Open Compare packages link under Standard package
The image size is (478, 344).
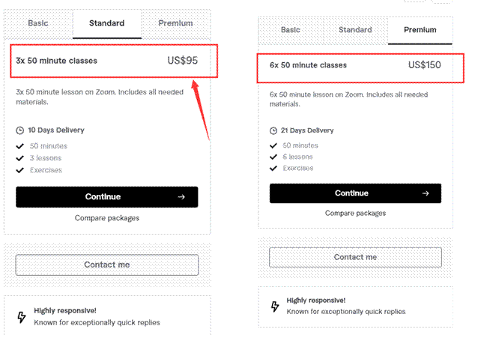pos(107,218)
